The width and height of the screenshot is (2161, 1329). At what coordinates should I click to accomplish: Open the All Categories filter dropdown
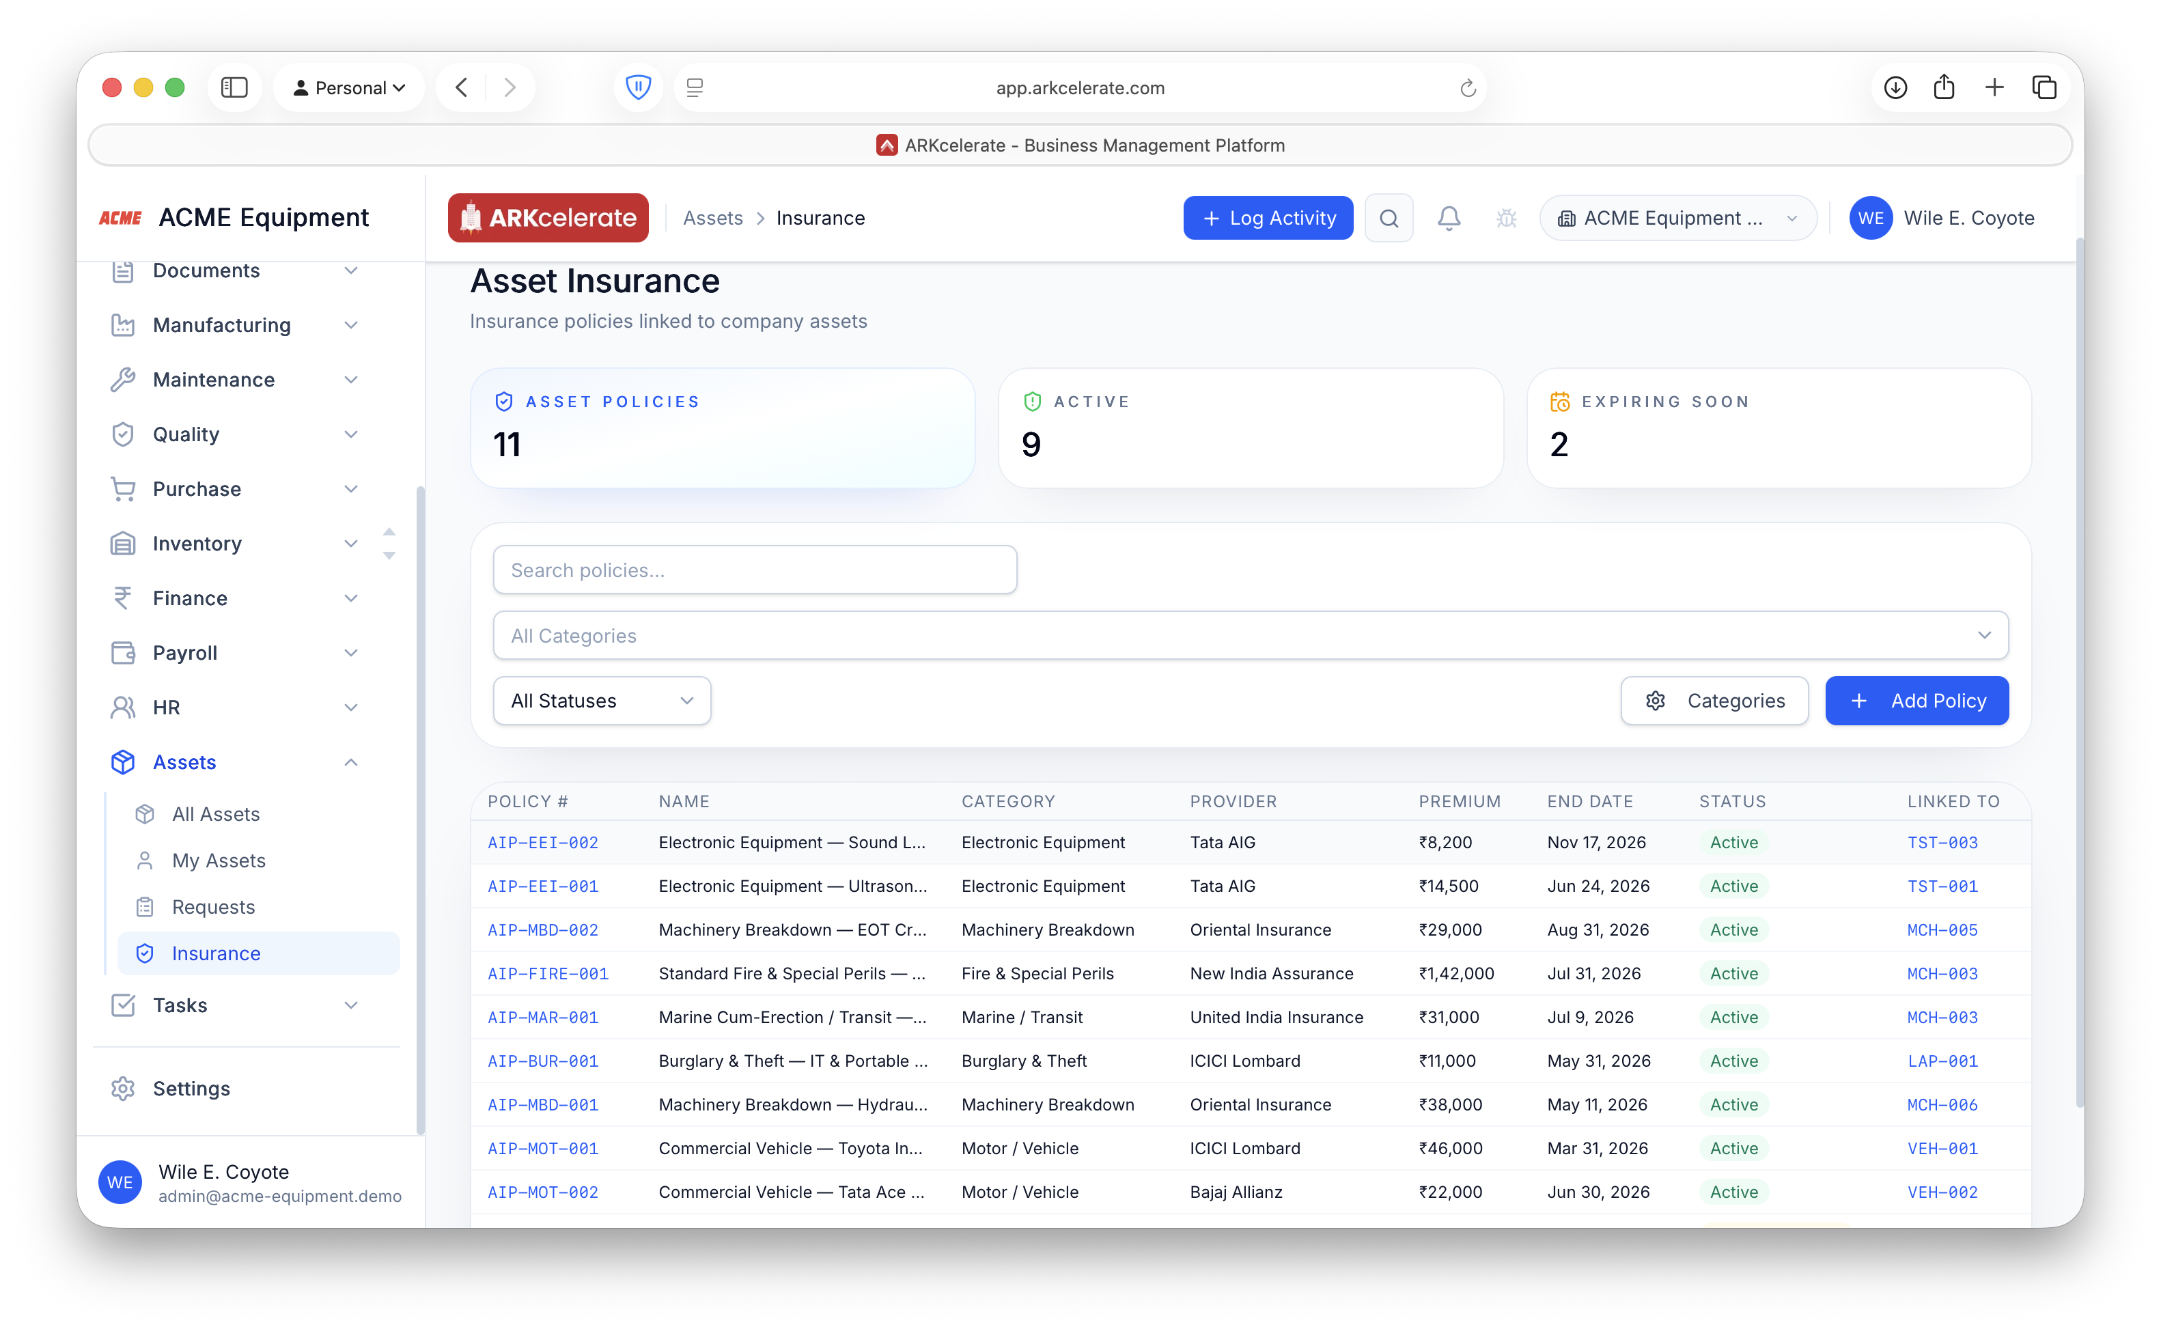(x=1250, y=634)
